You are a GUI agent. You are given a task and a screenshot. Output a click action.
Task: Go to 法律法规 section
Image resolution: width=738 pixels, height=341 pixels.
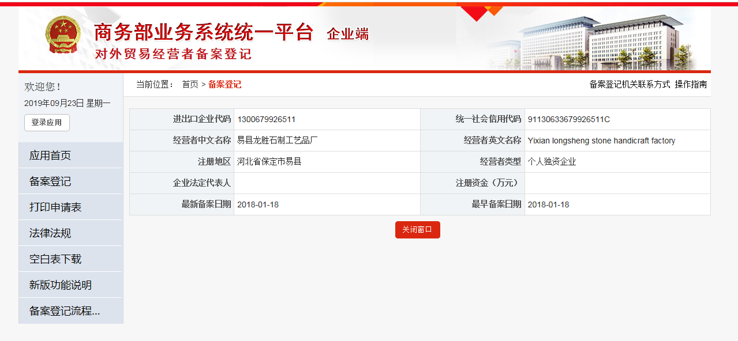coord(71,233)
